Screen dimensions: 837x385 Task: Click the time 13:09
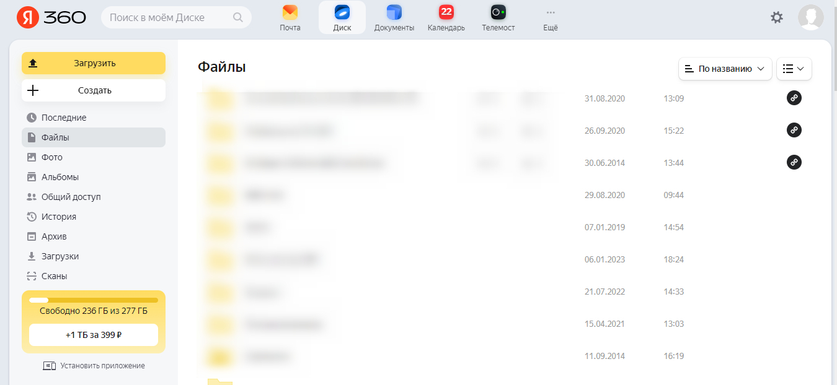pyautogui.click(x=673, y=98)
